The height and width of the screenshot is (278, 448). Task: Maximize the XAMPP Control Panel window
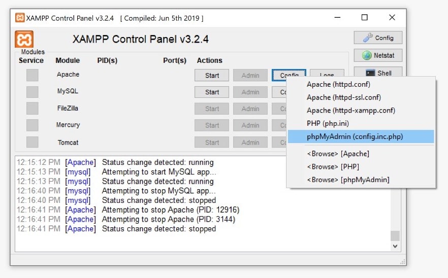tap(365, 18)
